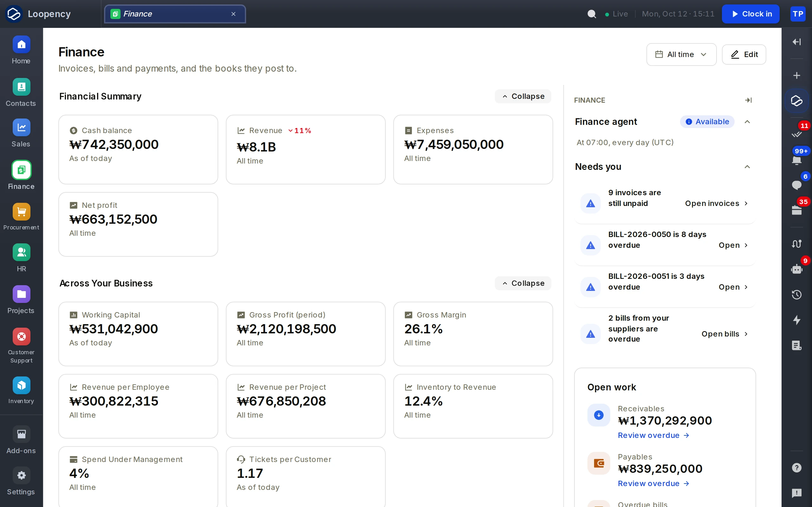The image size is (812, 507).
Task: Open the TP user avatar
Action: coord(798,14)
